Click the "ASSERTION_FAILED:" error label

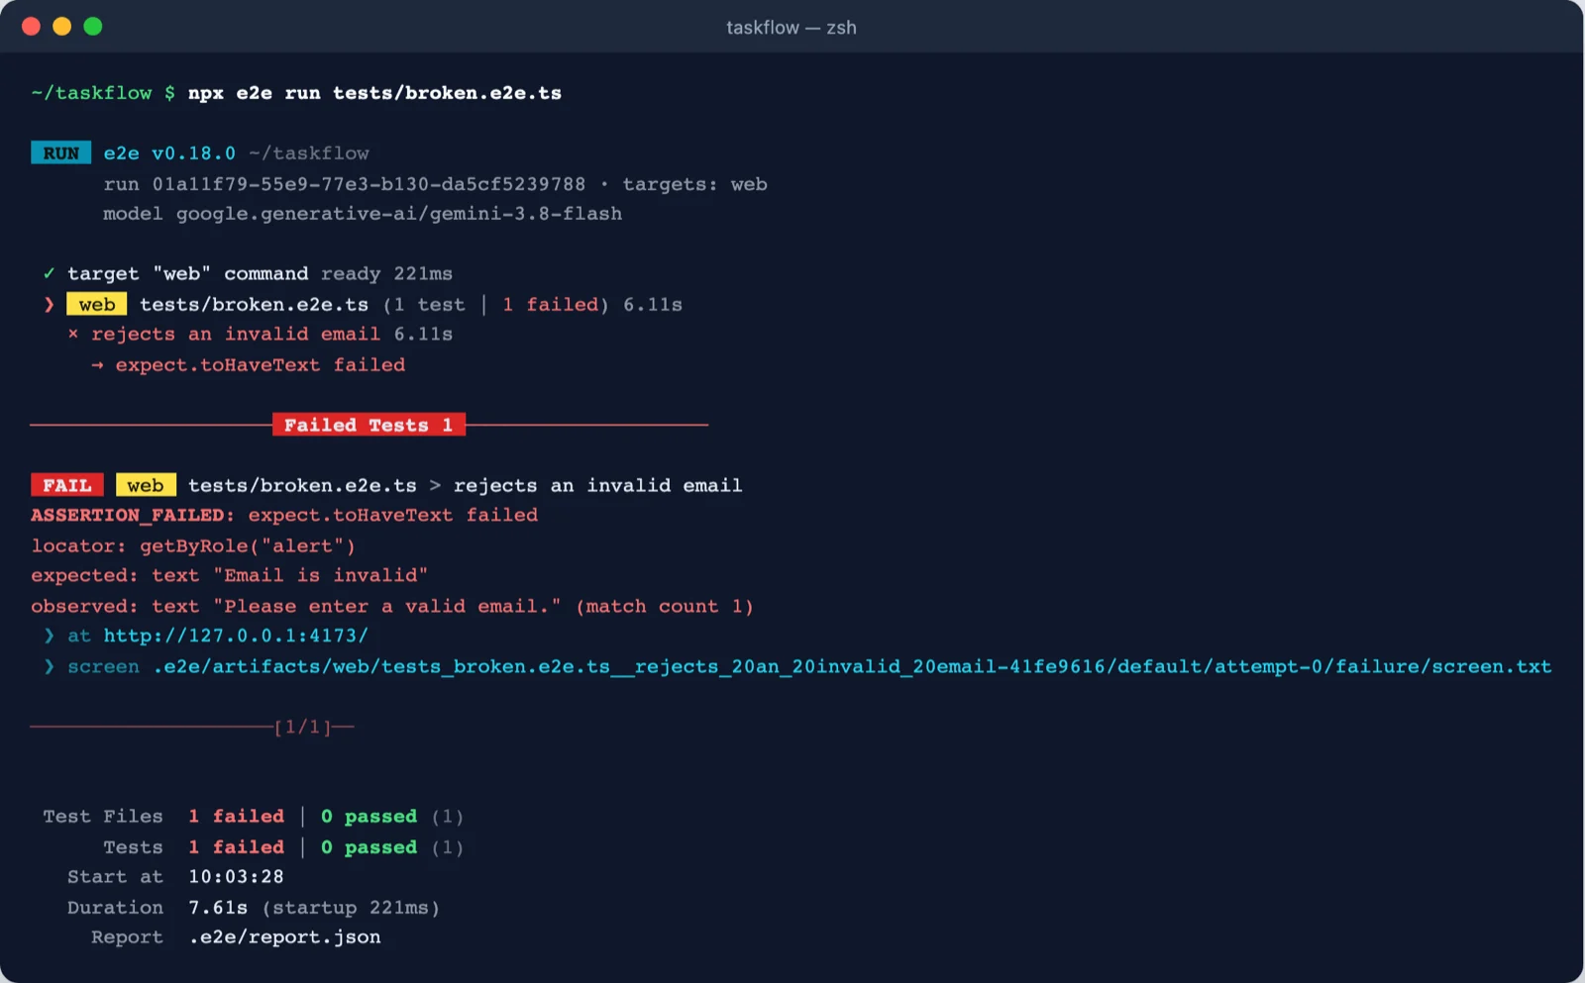(x=133, y=516)
